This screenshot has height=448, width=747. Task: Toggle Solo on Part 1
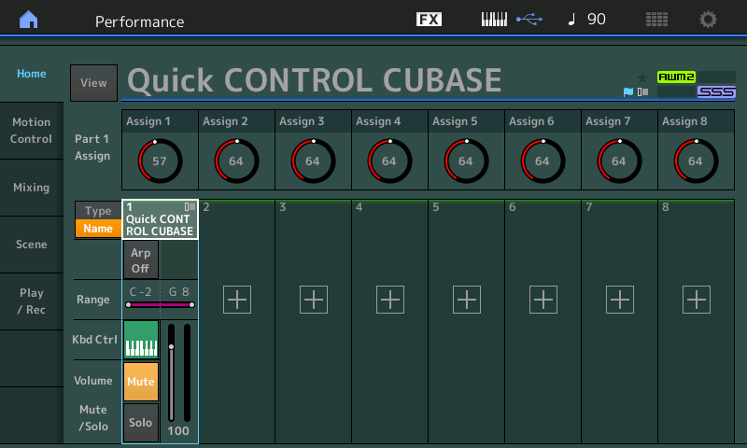(140, 423)
